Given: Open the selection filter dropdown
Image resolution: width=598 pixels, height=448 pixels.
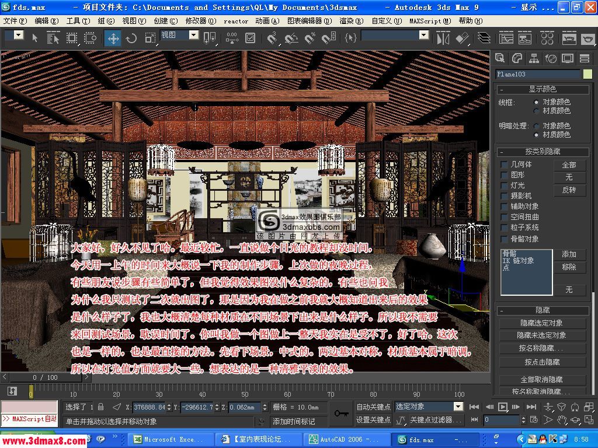Looking at the screenshot, I should pos(19,36).
